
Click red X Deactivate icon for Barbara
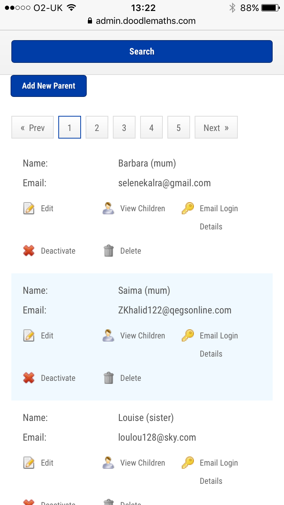29,251
